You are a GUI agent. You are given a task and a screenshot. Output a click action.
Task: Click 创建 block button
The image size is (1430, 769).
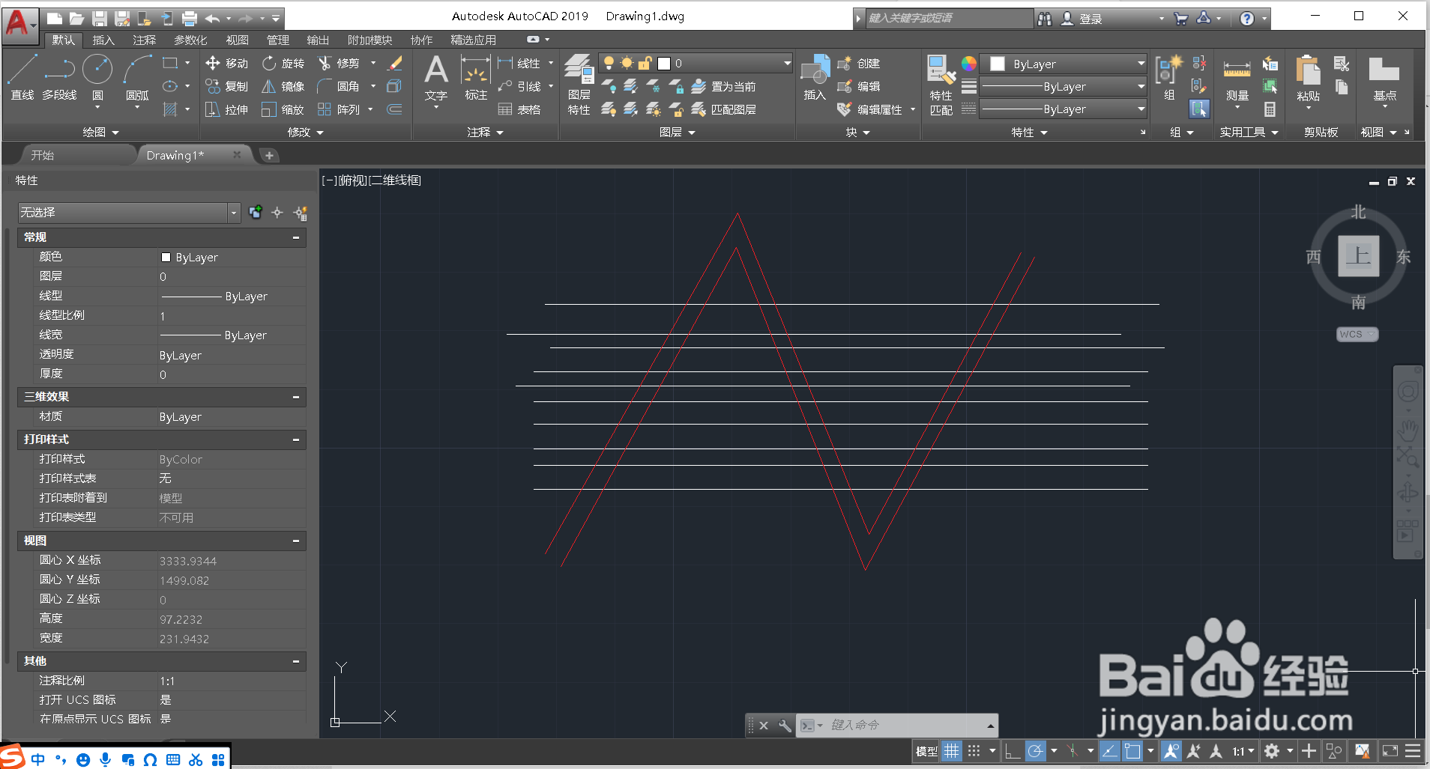pyautogui.click(x=859, y=64)
